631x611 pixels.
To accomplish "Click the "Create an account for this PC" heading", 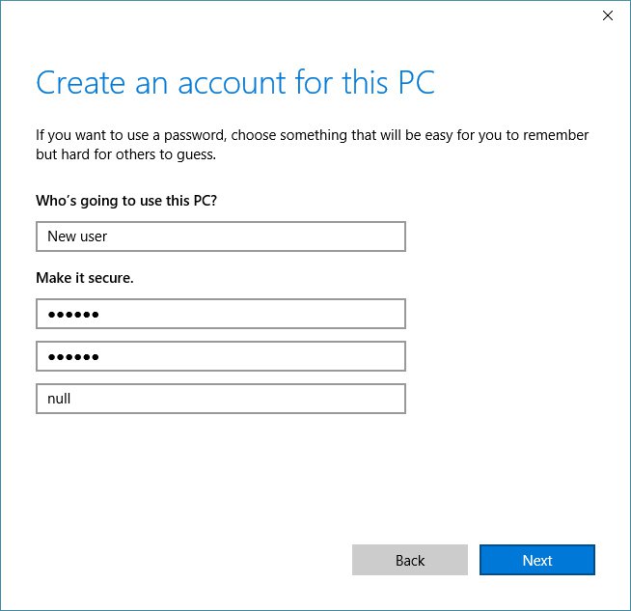I will [x=235, y=82].
